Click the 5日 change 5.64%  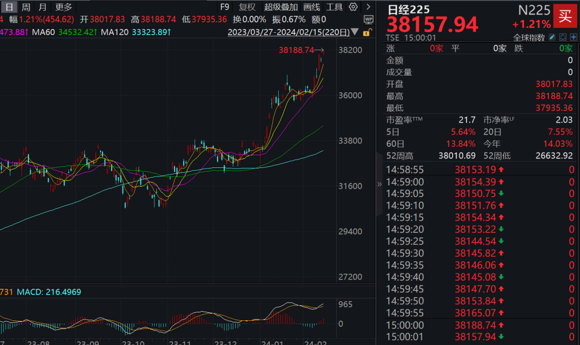pos(463,132)
